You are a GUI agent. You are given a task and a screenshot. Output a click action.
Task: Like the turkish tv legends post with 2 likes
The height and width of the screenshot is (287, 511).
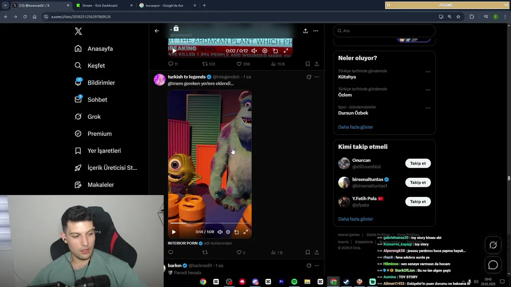click(241, 252)
